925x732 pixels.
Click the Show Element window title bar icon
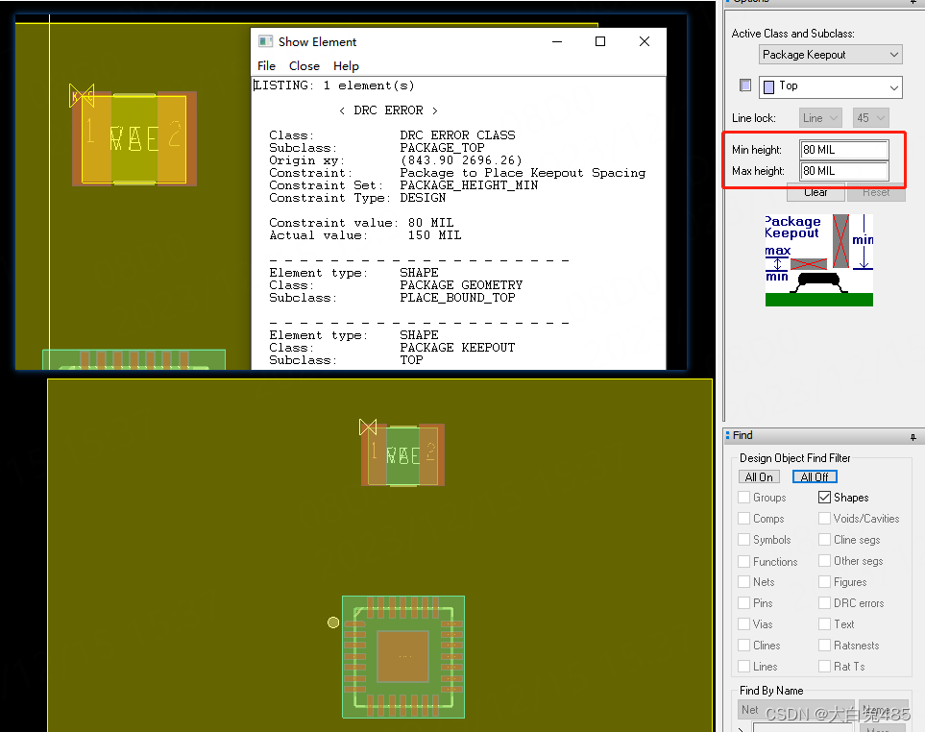(x=264, y=41)
